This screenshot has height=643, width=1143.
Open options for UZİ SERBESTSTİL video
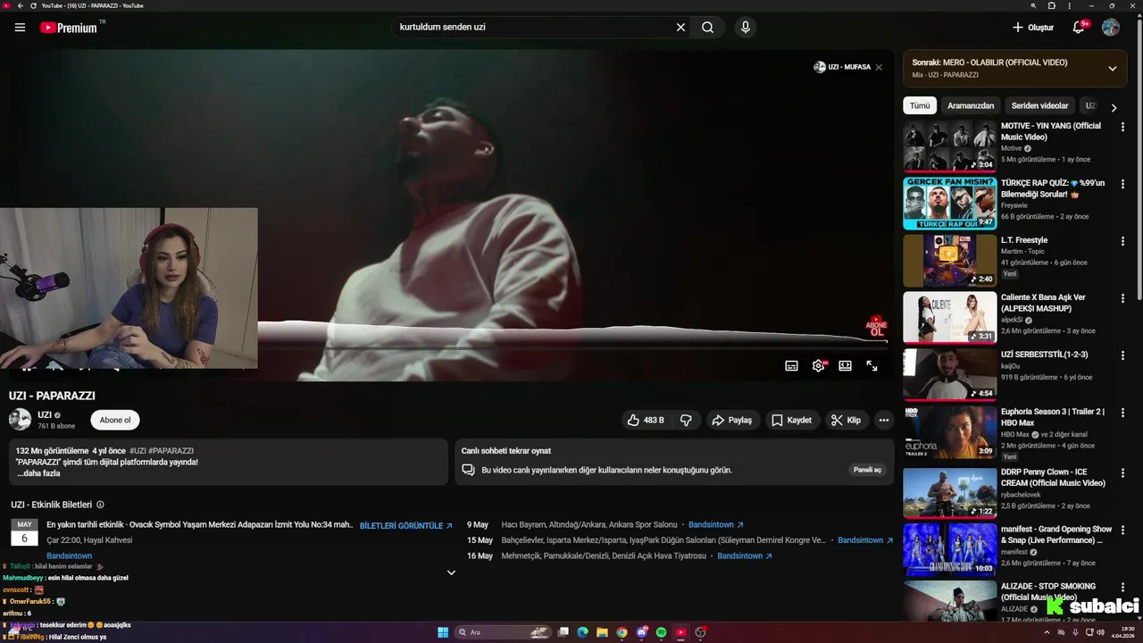point(1122,355)
